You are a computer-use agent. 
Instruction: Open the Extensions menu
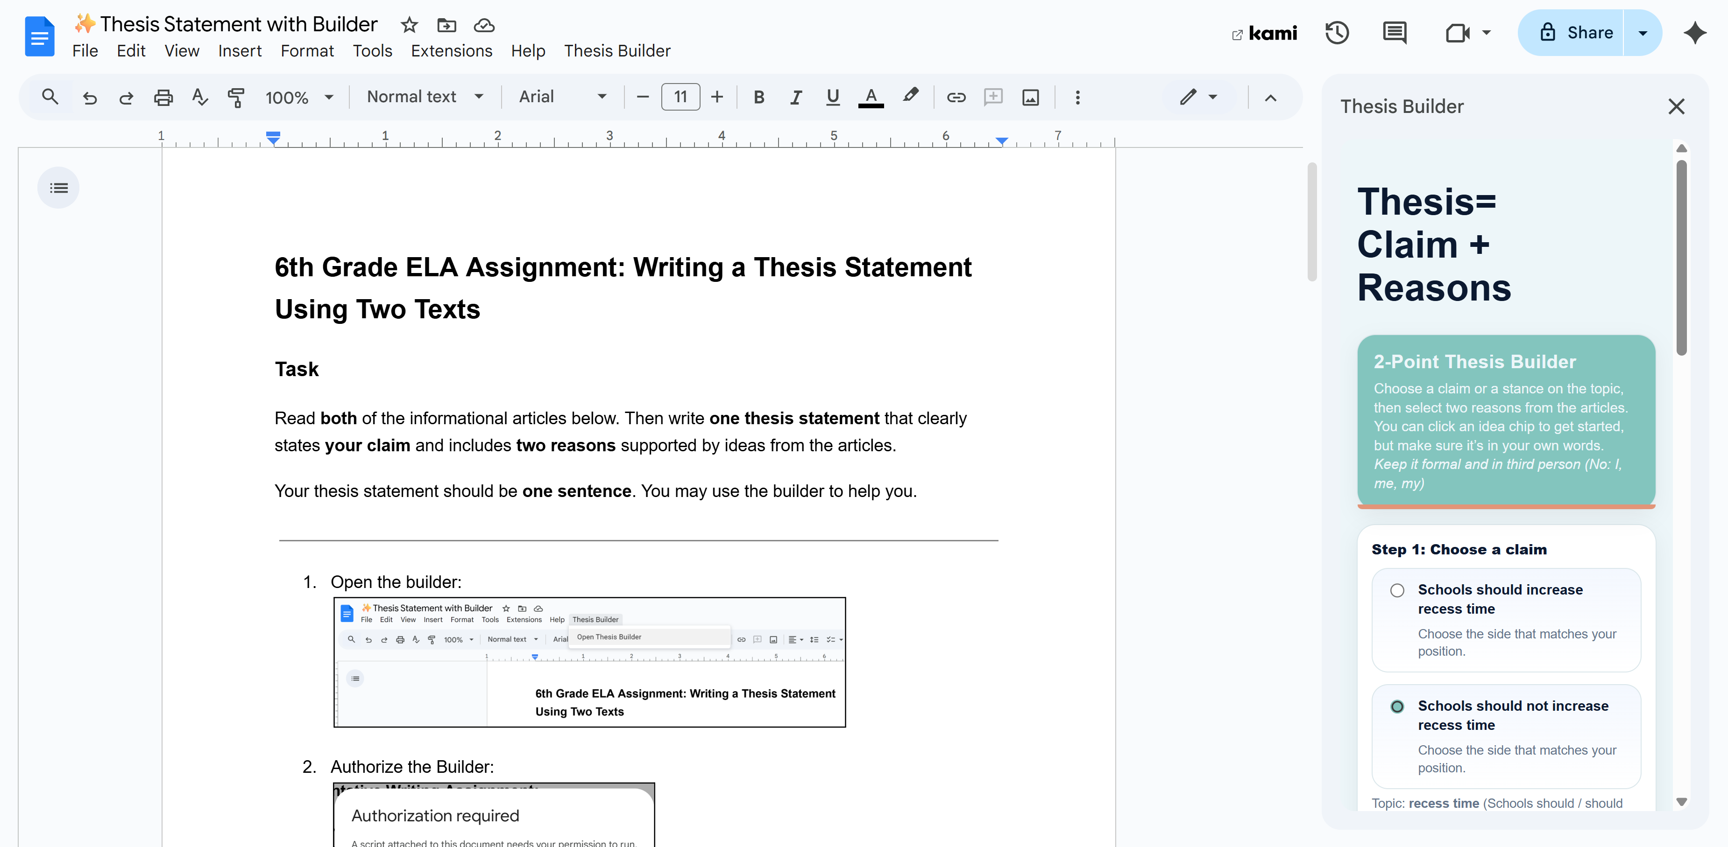click(452, 50)
